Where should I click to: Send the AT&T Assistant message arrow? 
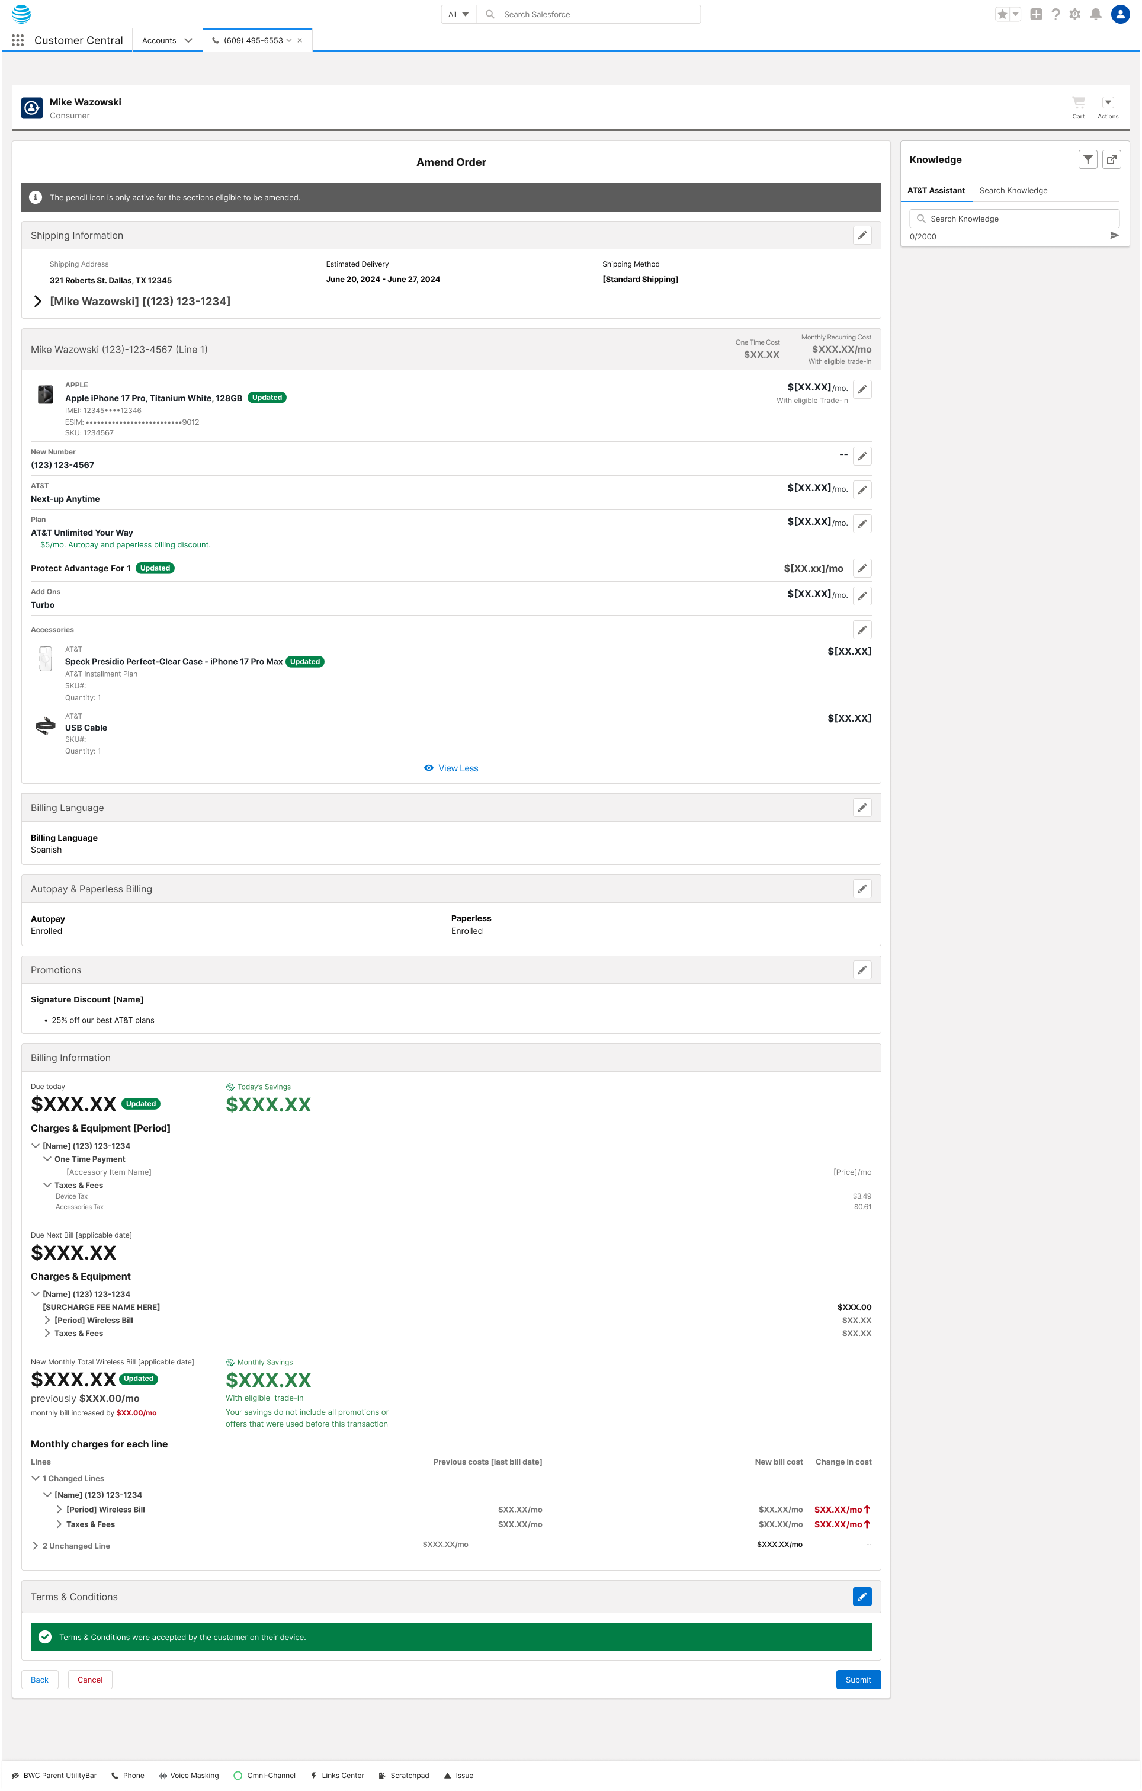[x=1114, y=236]
